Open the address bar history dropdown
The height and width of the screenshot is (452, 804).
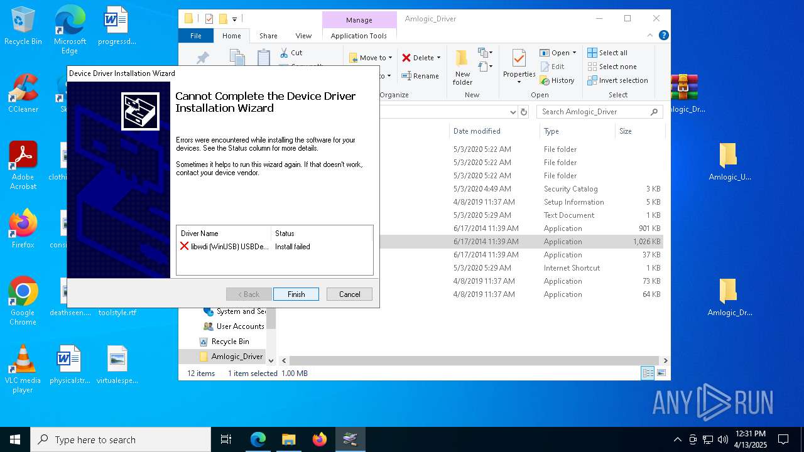(513, 112)
